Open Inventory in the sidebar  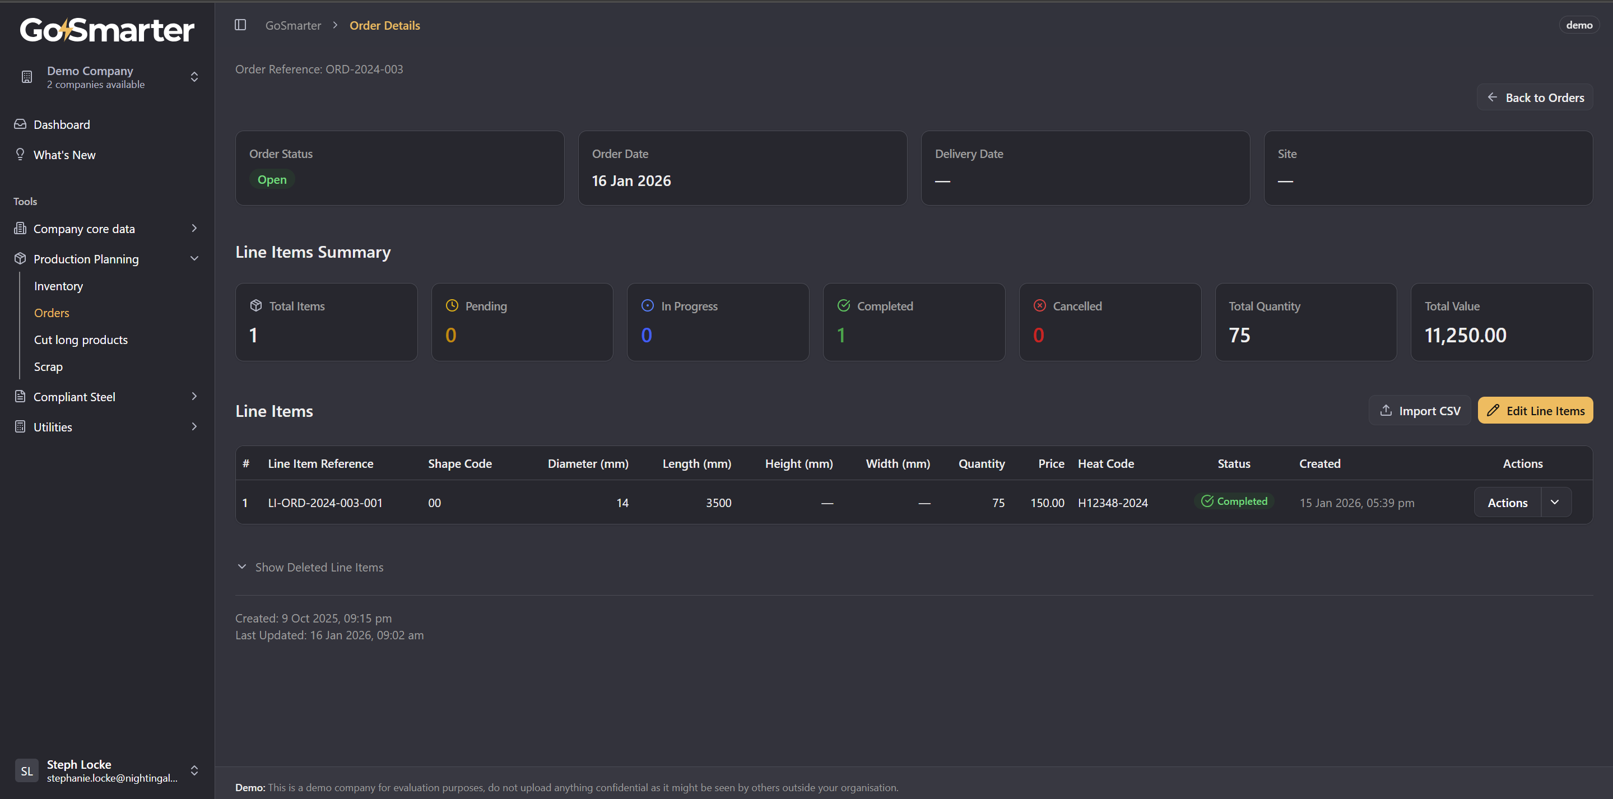58,286
